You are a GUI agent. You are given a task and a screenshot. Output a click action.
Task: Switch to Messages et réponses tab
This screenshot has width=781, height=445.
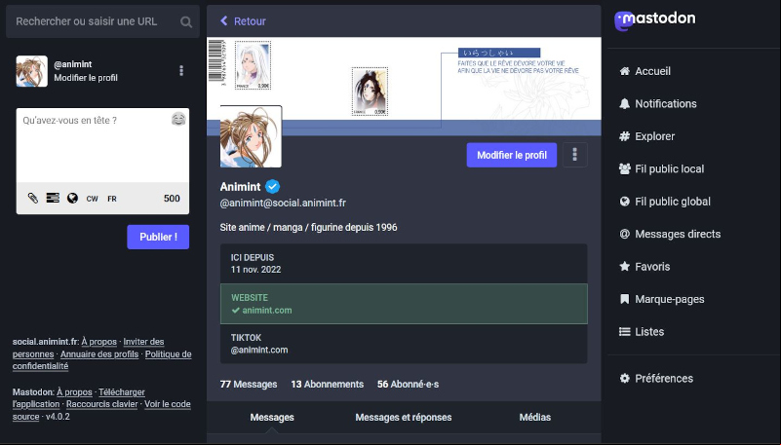(x=404, y=418)
